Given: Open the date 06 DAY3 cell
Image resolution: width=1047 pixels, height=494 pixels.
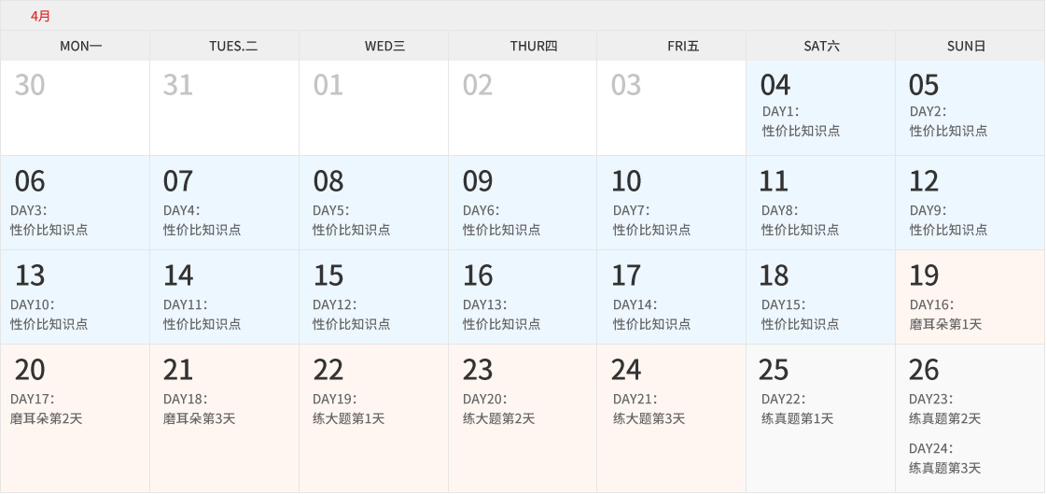Looking at the screenshot, I should pyautogui.click(x=75, y=203).
